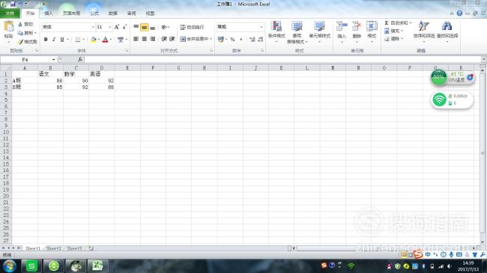The height and width of the screenshot is (273, 487).
Task: Click the AutoSum sigma icon
Action: 387,23
